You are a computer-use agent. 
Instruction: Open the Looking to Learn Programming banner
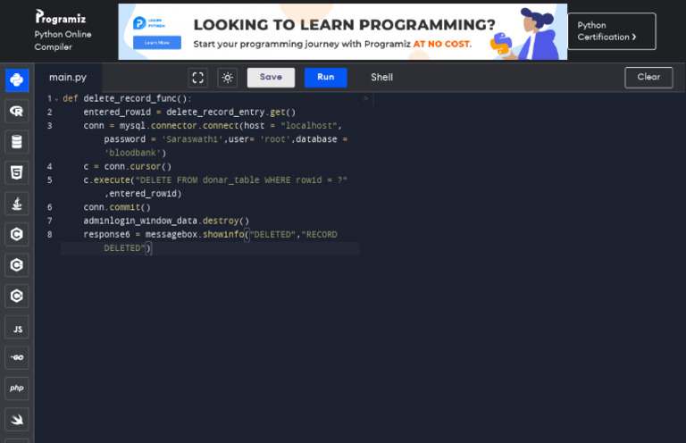point(343,31)
